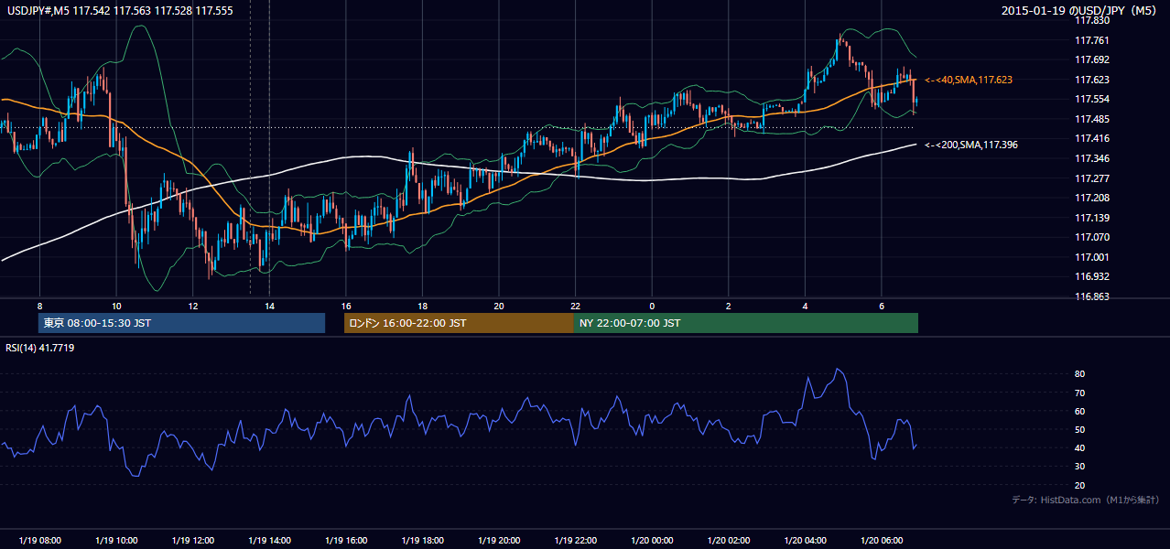The width and height of the screenshot is (1170, 549).
Task: Click the 1/19 14:00 date axis label
Action: [269, 541]
